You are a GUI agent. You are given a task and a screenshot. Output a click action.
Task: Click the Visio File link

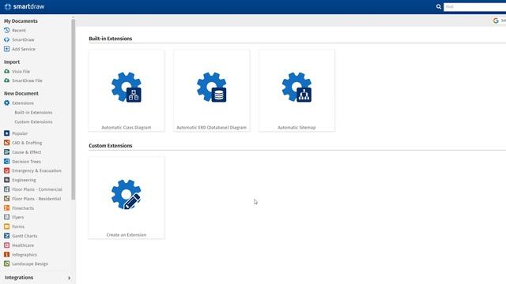(x=21, y=72)
